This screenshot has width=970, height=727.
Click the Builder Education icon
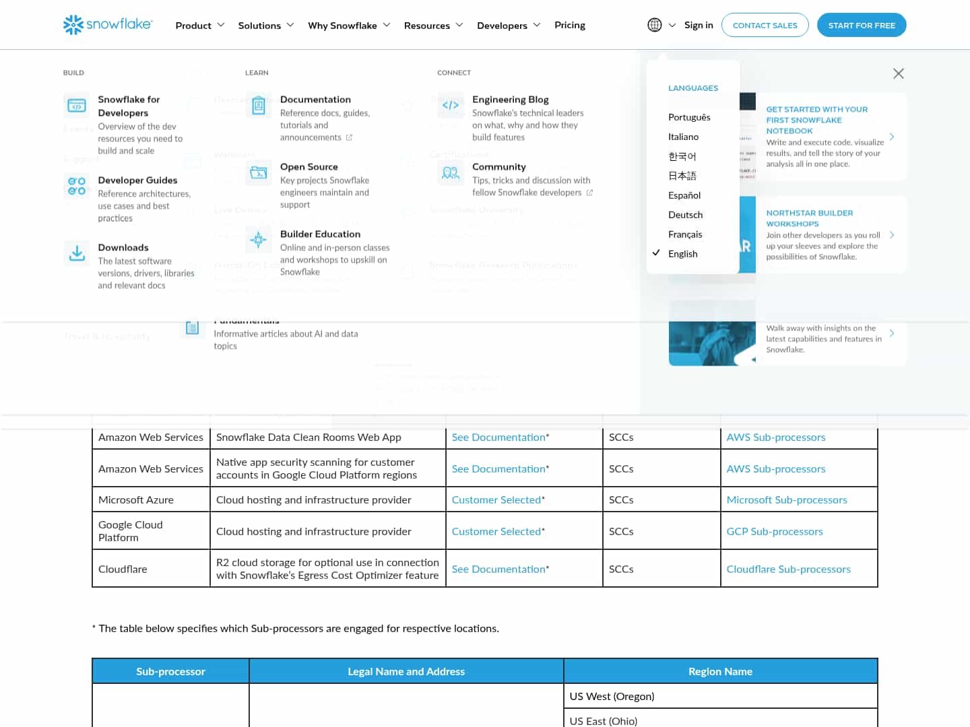259,240
